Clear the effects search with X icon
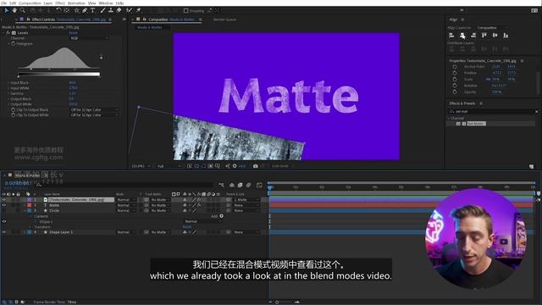 (x=536, y=112)
